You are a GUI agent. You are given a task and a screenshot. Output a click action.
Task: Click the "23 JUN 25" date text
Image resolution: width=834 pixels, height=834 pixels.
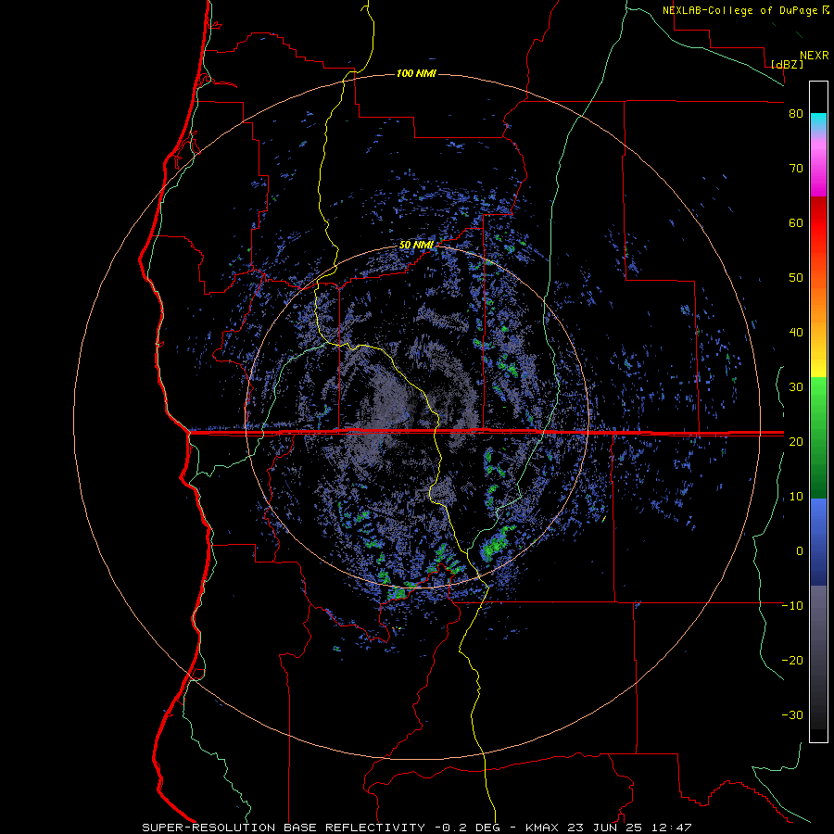click(x=606, y=828)
